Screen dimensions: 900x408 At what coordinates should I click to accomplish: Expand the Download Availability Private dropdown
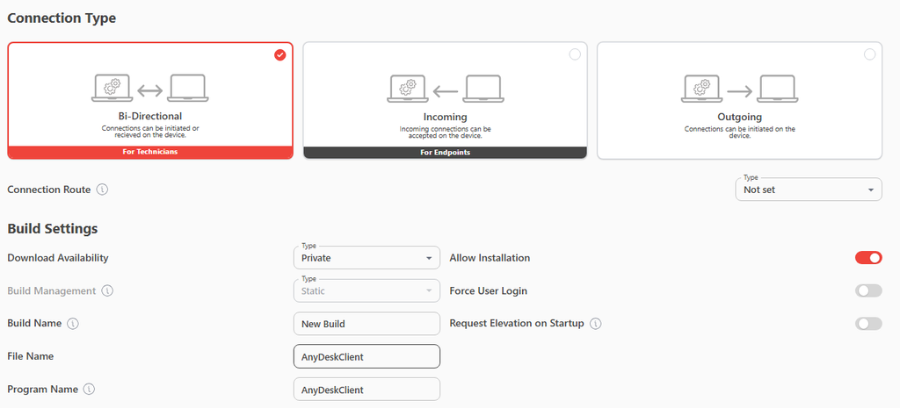click(367, 258)
